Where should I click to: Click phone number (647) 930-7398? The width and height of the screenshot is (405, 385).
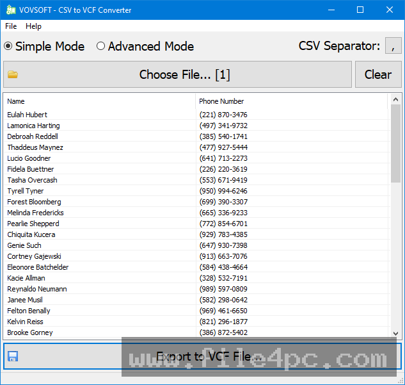[x=223, y=245]
